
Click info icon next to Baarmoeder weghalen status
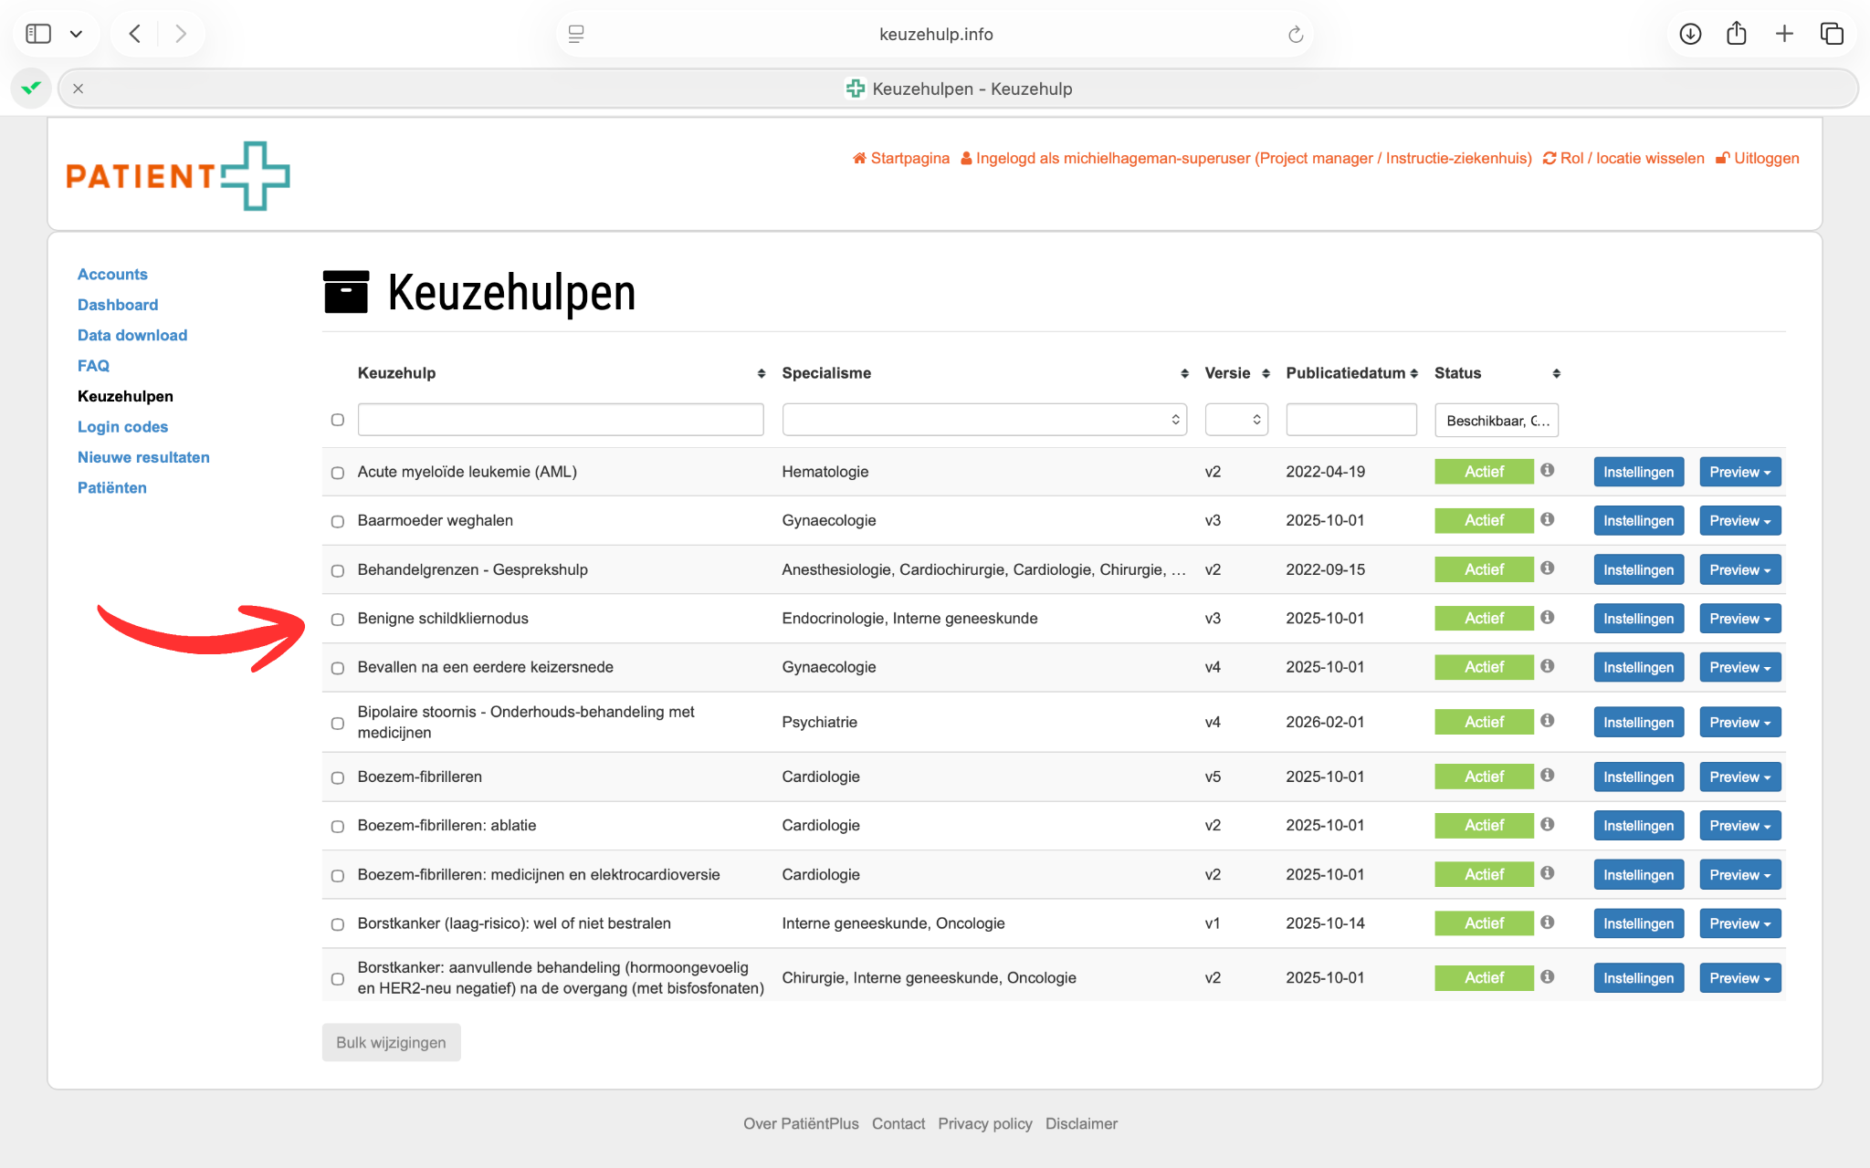pyautogui.click(x=1547, y=519)
